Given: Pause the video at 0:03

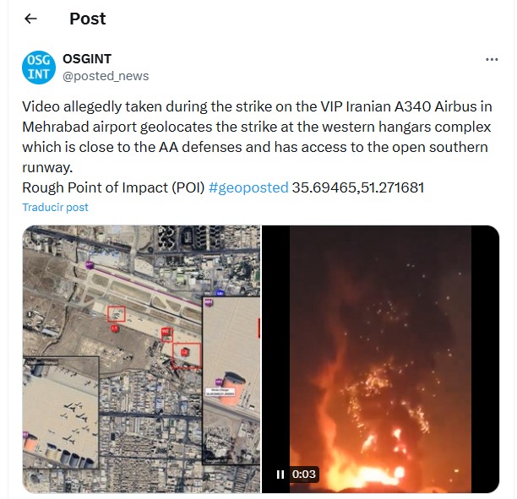Looking at the screenshot, I should [x=280, y=475].
